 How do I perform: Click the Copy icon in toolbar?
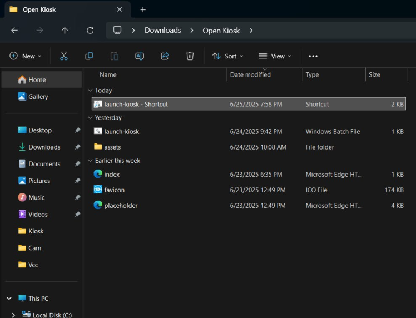pyautogui.click(x=89, y=56)
